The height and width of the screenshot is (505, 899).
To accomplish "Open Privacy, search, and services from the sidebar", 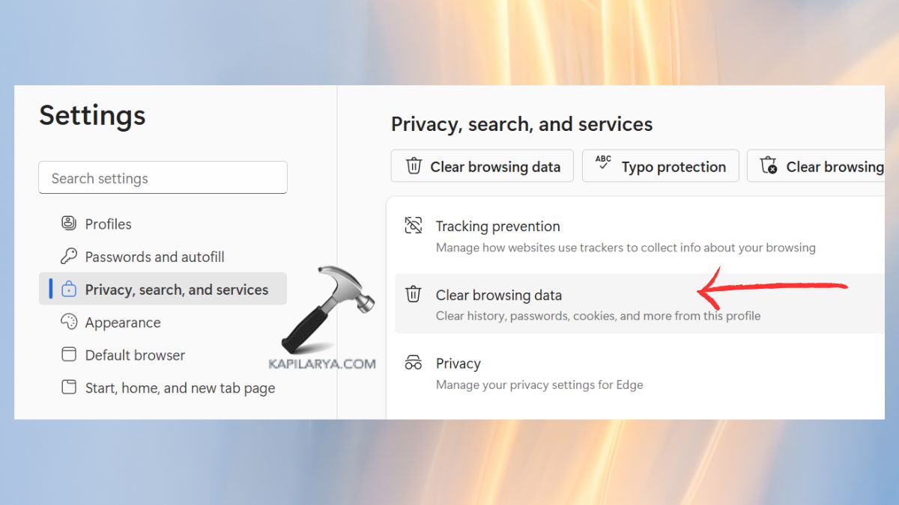I will coord(176,289).
